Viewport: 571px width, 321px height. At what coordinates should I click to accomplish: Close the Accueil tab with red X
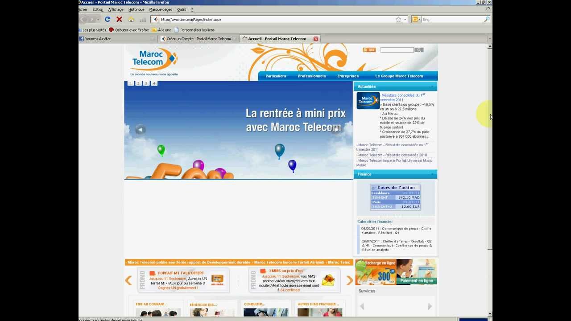(316, 39)
